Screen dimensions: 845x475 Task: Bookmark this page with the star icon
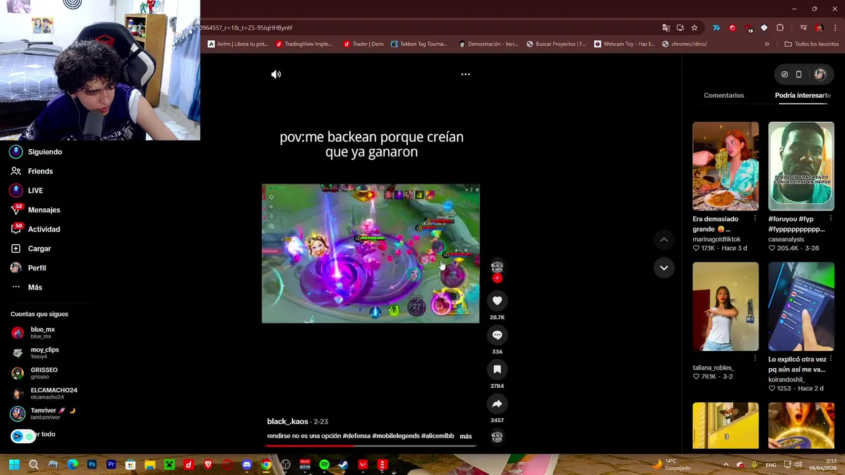coord(694,28)
